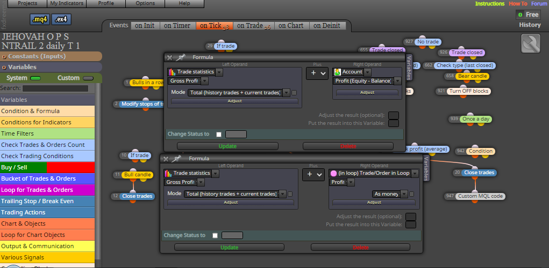Select block 10 If trade
The image size is (549, 268).
[139, 155]
